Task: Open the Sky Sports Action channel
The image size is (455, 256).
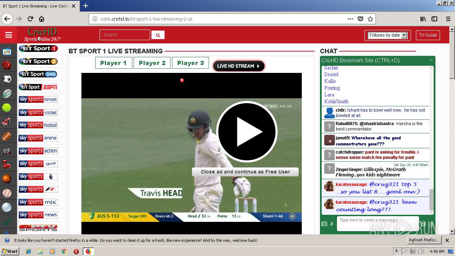Action: (38, 151)
